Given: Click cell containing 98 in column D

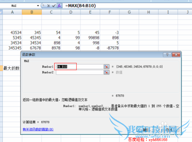Looking at the screenshot, I should point(71,48).
